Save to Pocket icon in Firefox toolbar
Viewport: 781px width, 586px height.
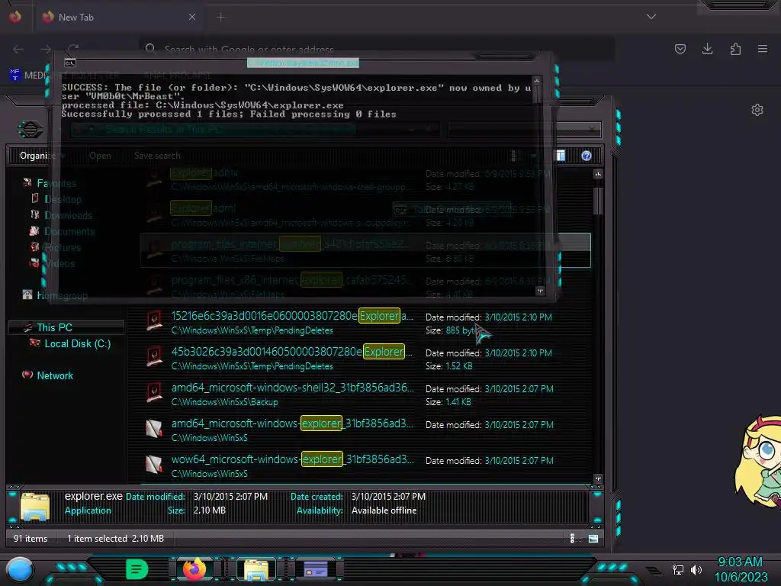tap(680, 49)
